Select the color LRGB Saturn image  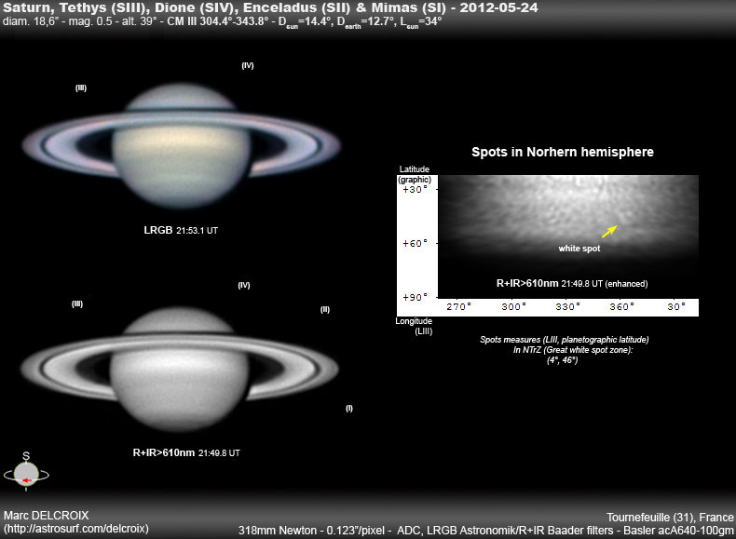(181, 145)
